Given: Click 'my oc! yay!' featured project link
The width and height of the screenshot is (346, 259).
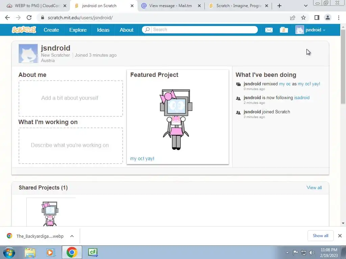Looking at the screenshot, I should click(142, 159).
